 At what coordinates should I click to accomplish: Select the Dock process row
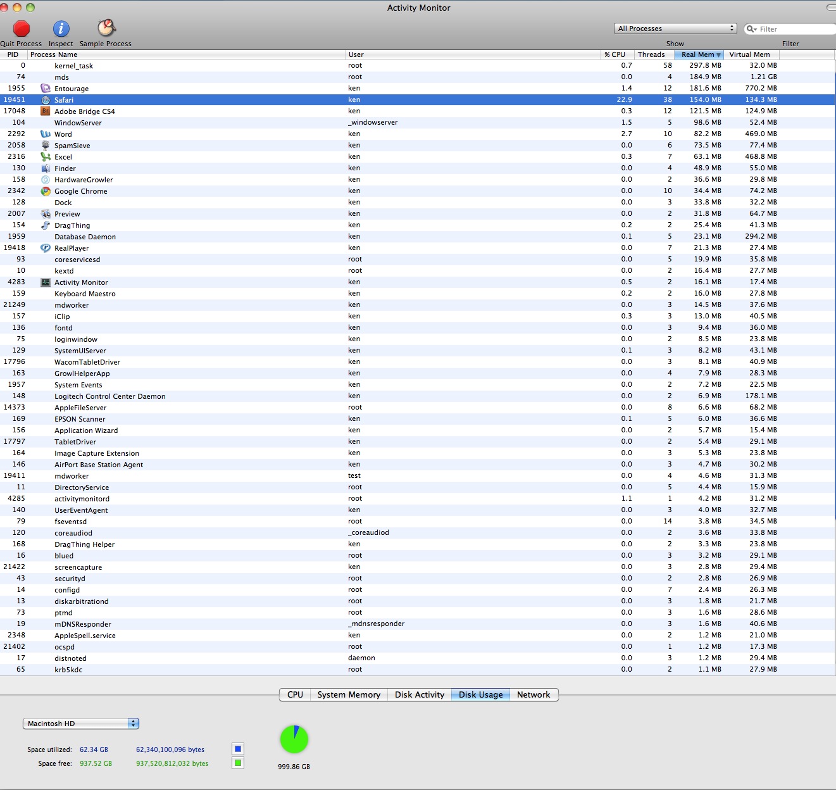coord(418,203)
